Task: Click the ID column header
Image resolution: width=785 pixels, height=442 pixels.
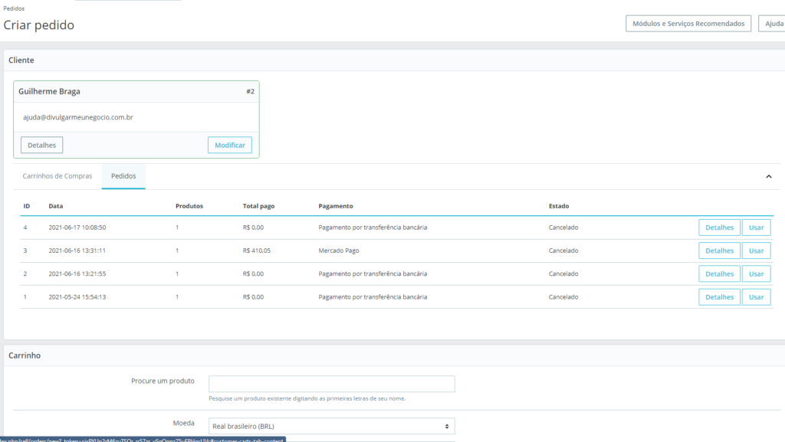Action: (27, 206)
